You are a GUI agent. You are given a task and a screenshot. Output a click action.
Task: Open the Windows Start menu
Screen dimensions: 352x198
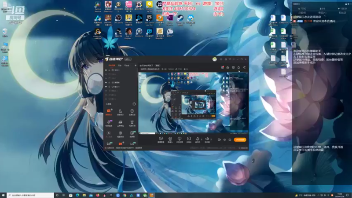coord(3,195)
